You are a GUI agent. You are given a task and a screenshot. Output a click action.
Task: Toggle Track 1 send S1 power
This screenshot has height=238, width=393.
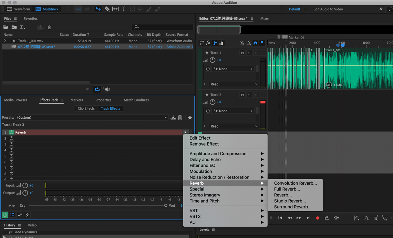click(208, 68)
